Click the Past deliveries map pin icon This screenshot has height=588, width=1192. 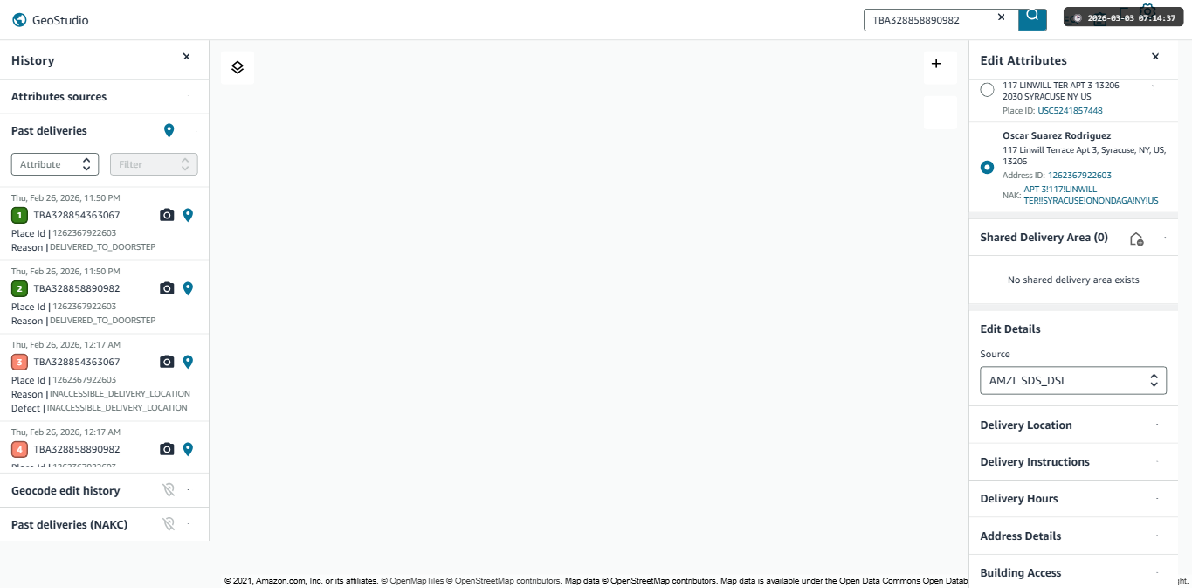tap(169, 131)
